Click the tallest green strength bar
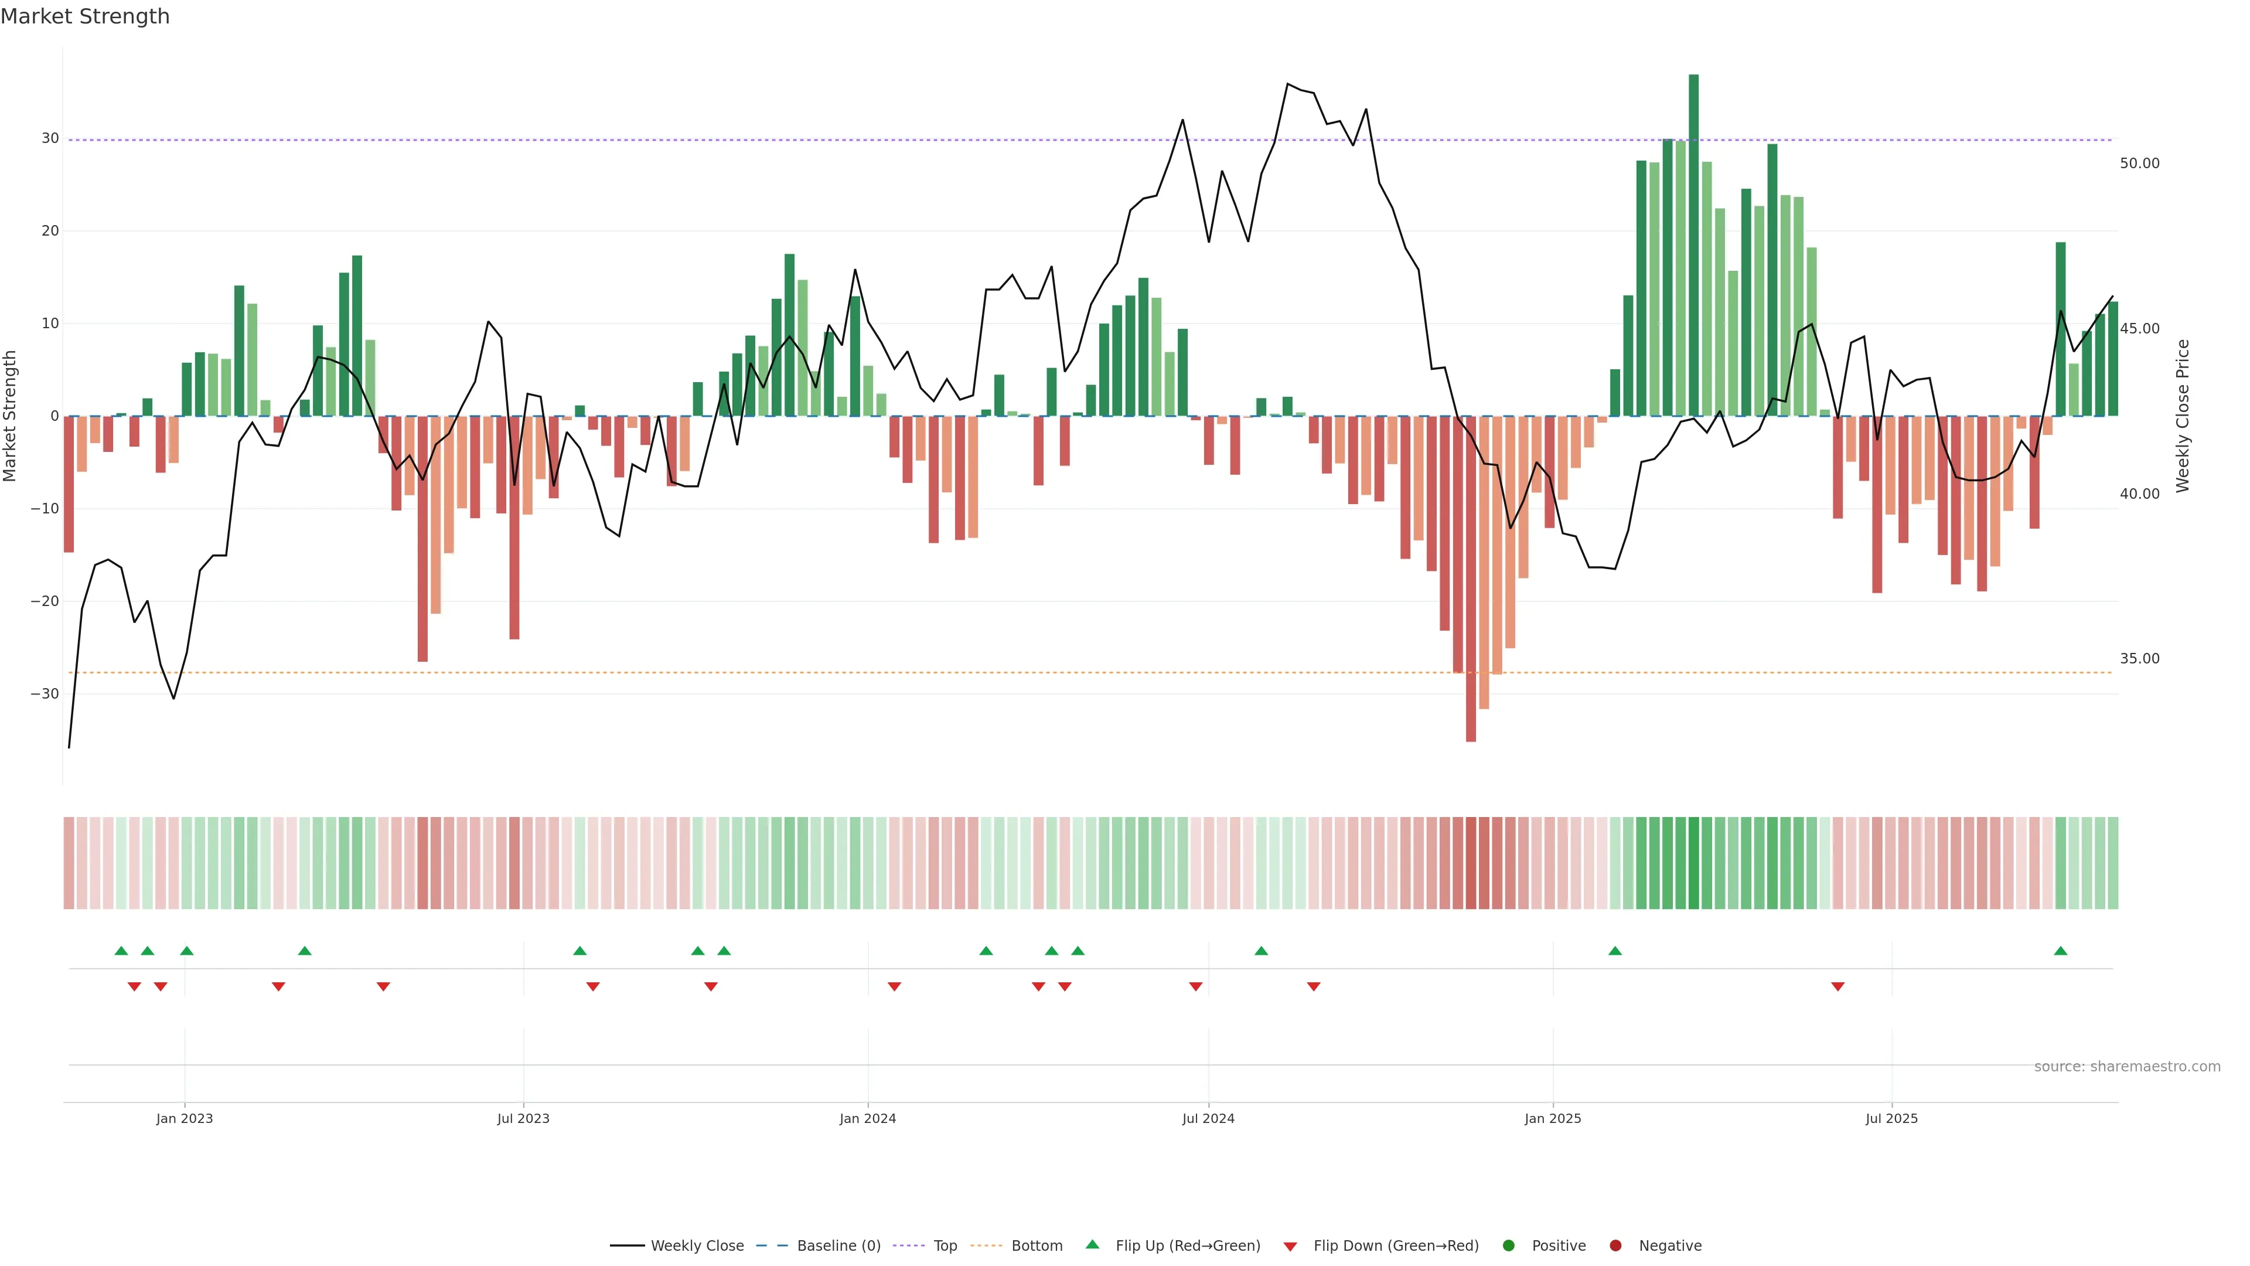 [1693, 244]
